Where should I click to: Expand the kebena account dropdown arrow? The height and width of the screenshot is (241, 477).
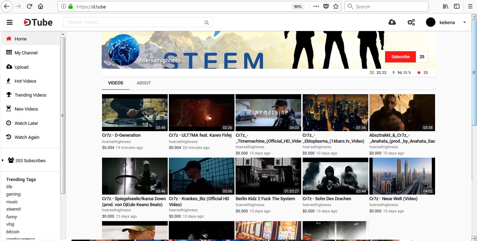(464, 22)
